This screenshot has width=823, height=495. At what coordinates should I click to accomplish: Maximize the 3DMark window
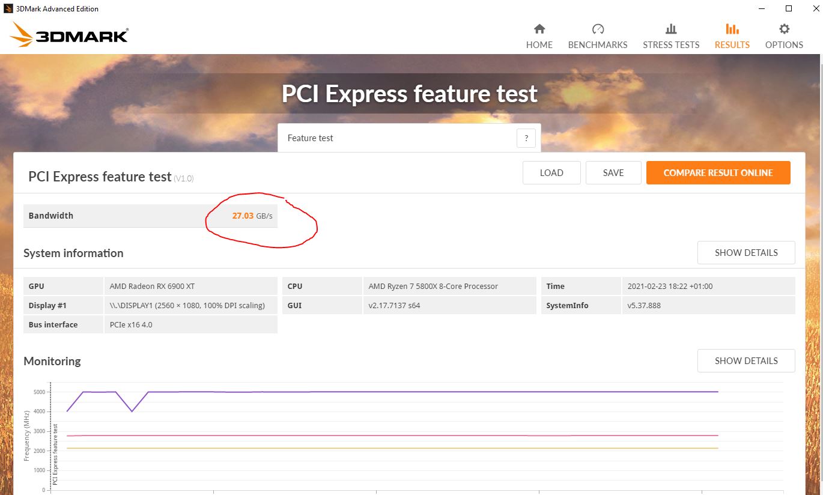(789, 8)
